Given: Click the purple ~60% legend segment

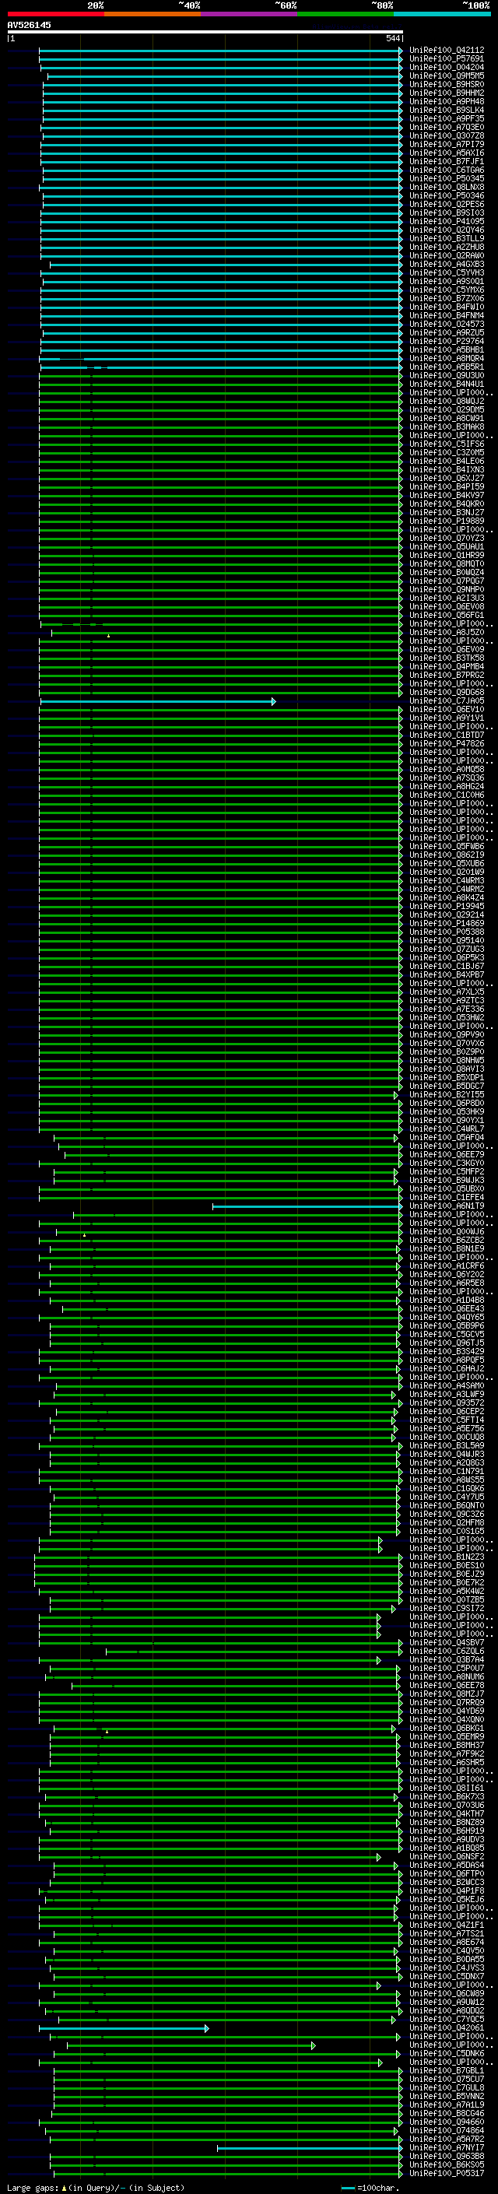Looking at the screenshot, I should [250, 14].
